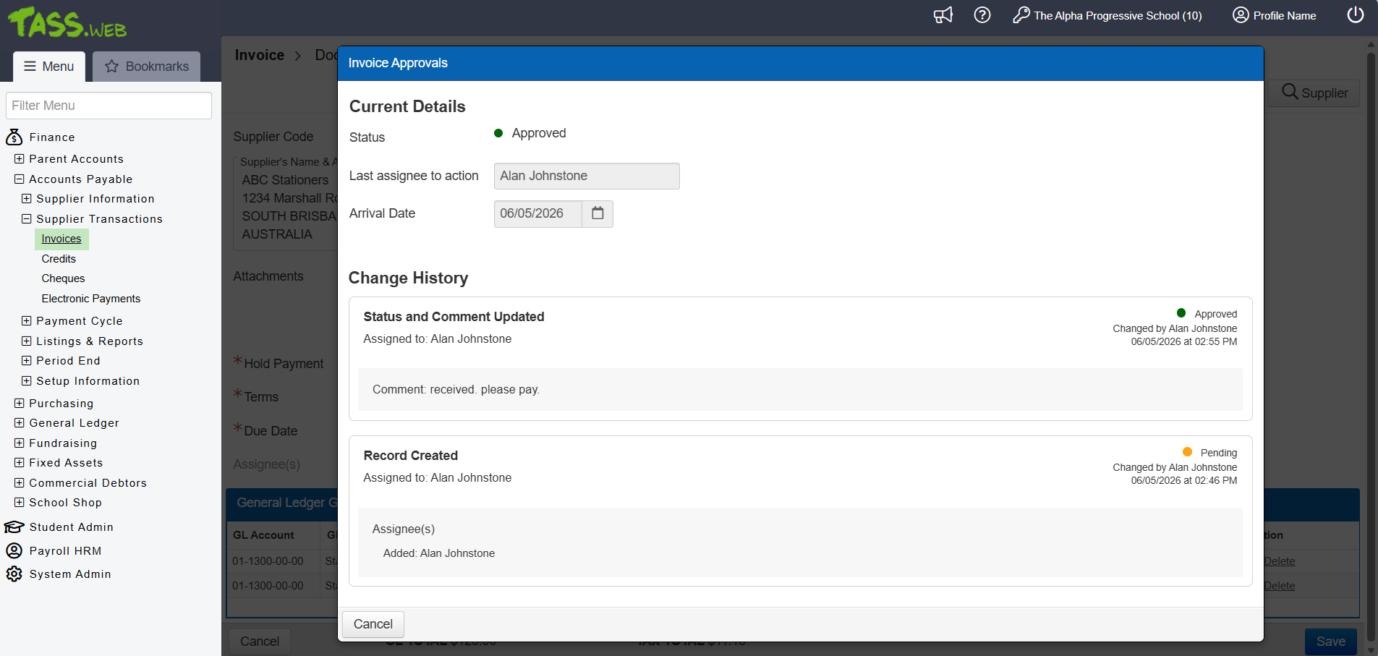Click the green Approved status in Current Details
1378x656 pixels.
(x=530, y=133)
